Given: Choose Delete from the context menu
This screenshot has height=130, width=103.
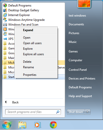Looking at the screenshot, I should point(27,62).
